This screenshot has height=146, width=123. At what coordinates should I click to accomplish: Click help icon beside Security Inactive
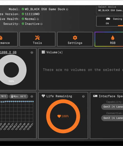point(42,24)
